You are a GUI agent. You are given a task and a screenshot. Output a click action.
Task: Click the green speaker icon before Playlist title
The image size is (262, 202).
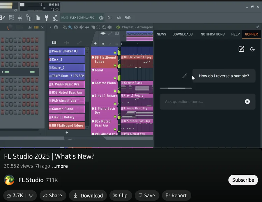tap(118, 27)
